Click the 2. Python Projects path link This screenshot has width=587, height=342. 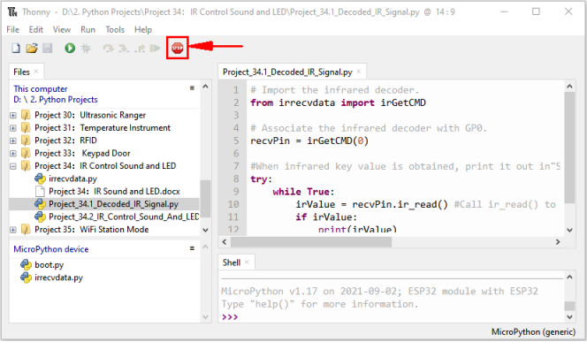[64, 100]
